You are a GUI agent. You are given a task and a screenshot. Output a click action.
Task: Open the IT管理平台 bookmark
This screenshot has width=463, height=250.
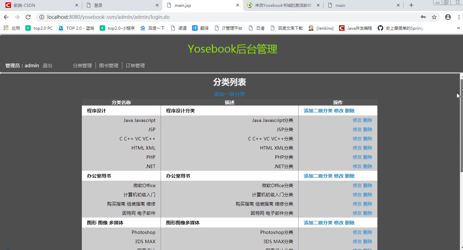pyautogui.click(x=228, y=28)
